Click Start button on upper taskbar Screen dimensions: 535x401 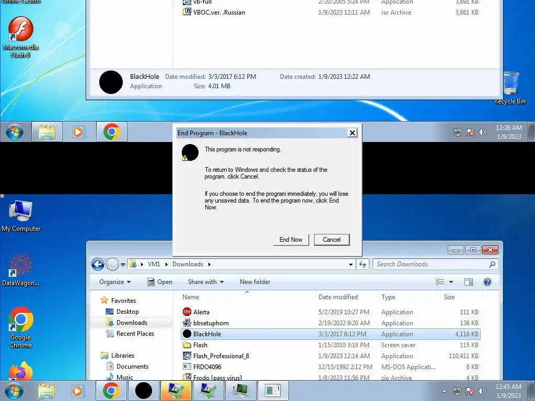14,132
